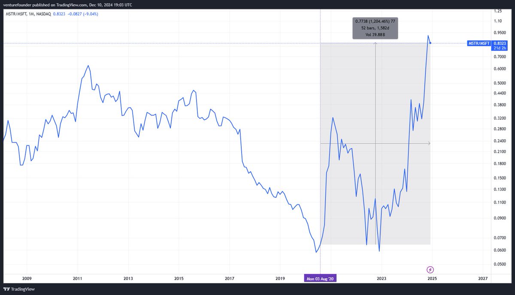Viewport: 515px width, 295px height.
Task: Click the 2015 label on the time axis
Action: click(x=179, y=278)
